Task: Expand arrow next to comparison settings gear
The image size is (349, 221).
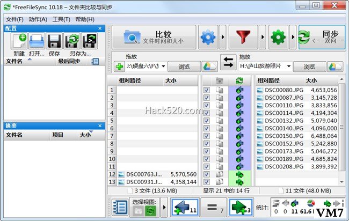Action: (223, 37)
